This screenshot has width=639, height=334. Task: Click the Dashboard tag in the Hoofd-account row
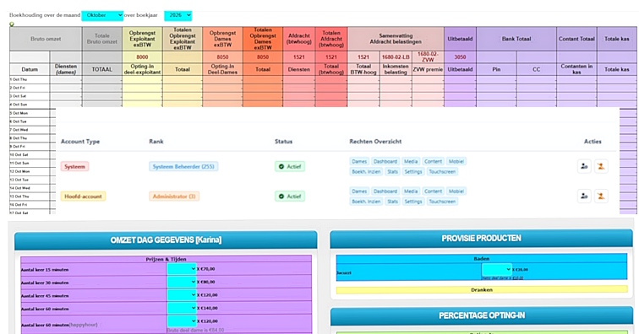[x=385, y=191]
